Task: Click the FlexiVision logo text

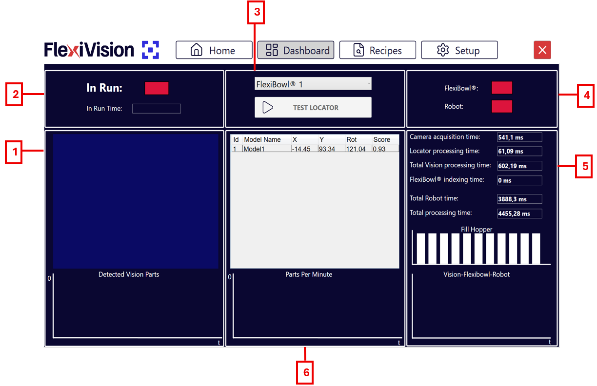Action: (89, 50)
